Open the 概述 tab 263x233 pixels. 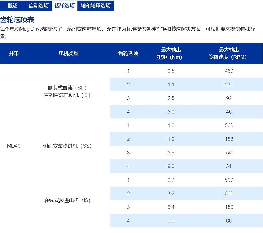[13, 6]
